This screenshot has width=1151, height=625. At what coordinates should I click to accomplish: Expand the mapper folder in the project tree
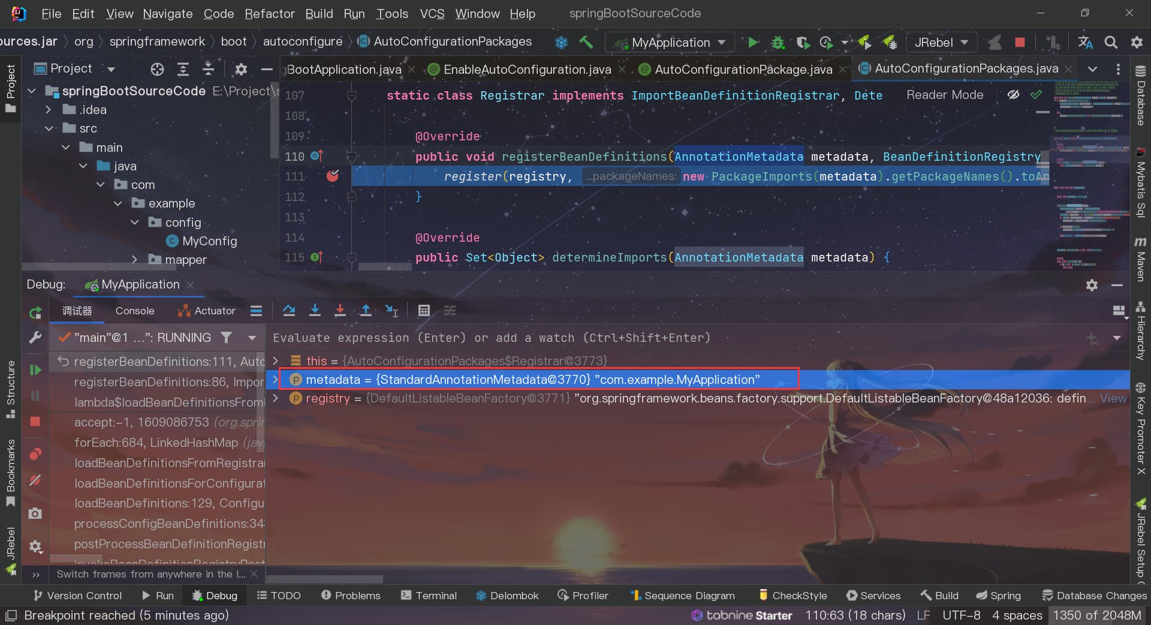135,260
